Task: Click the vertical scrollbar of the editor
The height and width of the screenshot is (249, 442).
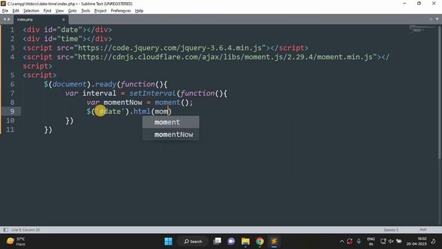Action: [439, 93]
